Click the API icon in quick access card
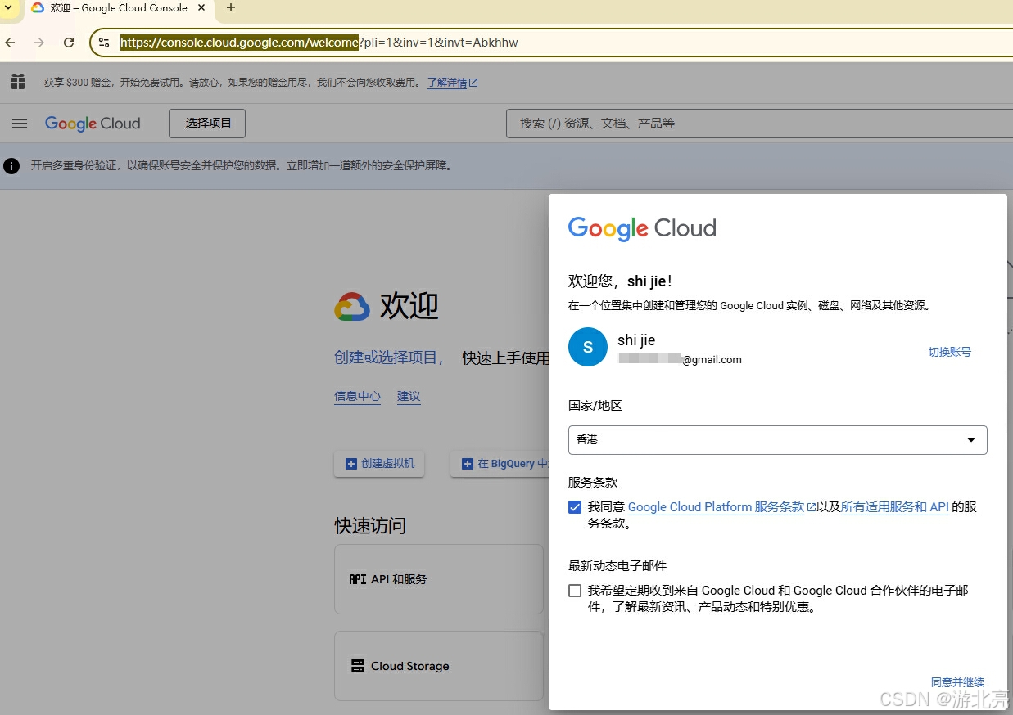The height and width of the screenshot is (715, 1013). (x=358, y=579)
